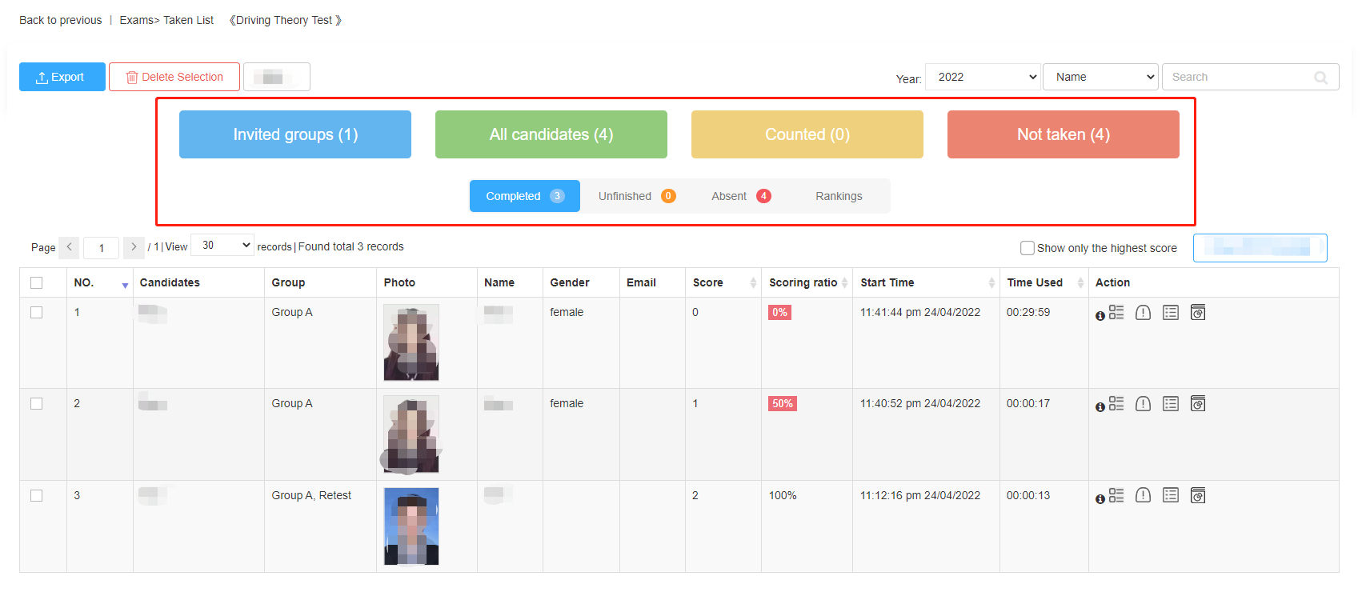
Task: Open the Year 2022 dropdown
Action: coord(983,77)
